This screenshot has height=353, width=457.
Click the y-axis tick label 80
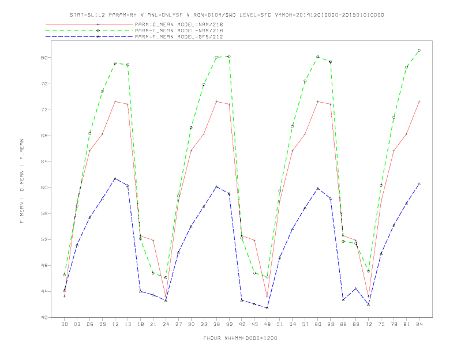(x=44, y=58)
